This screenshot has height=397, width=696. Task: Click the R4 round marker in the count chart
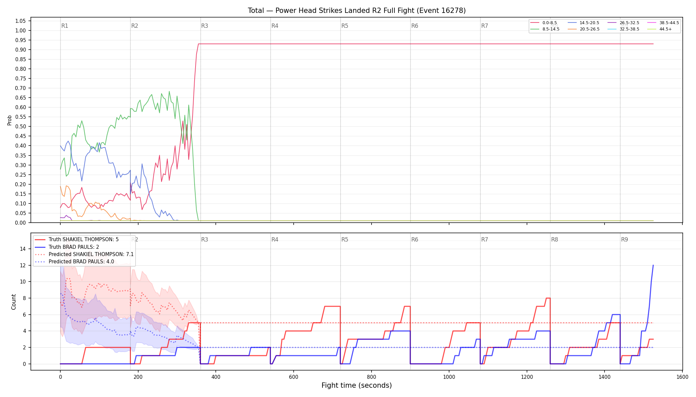pos(275,240)
